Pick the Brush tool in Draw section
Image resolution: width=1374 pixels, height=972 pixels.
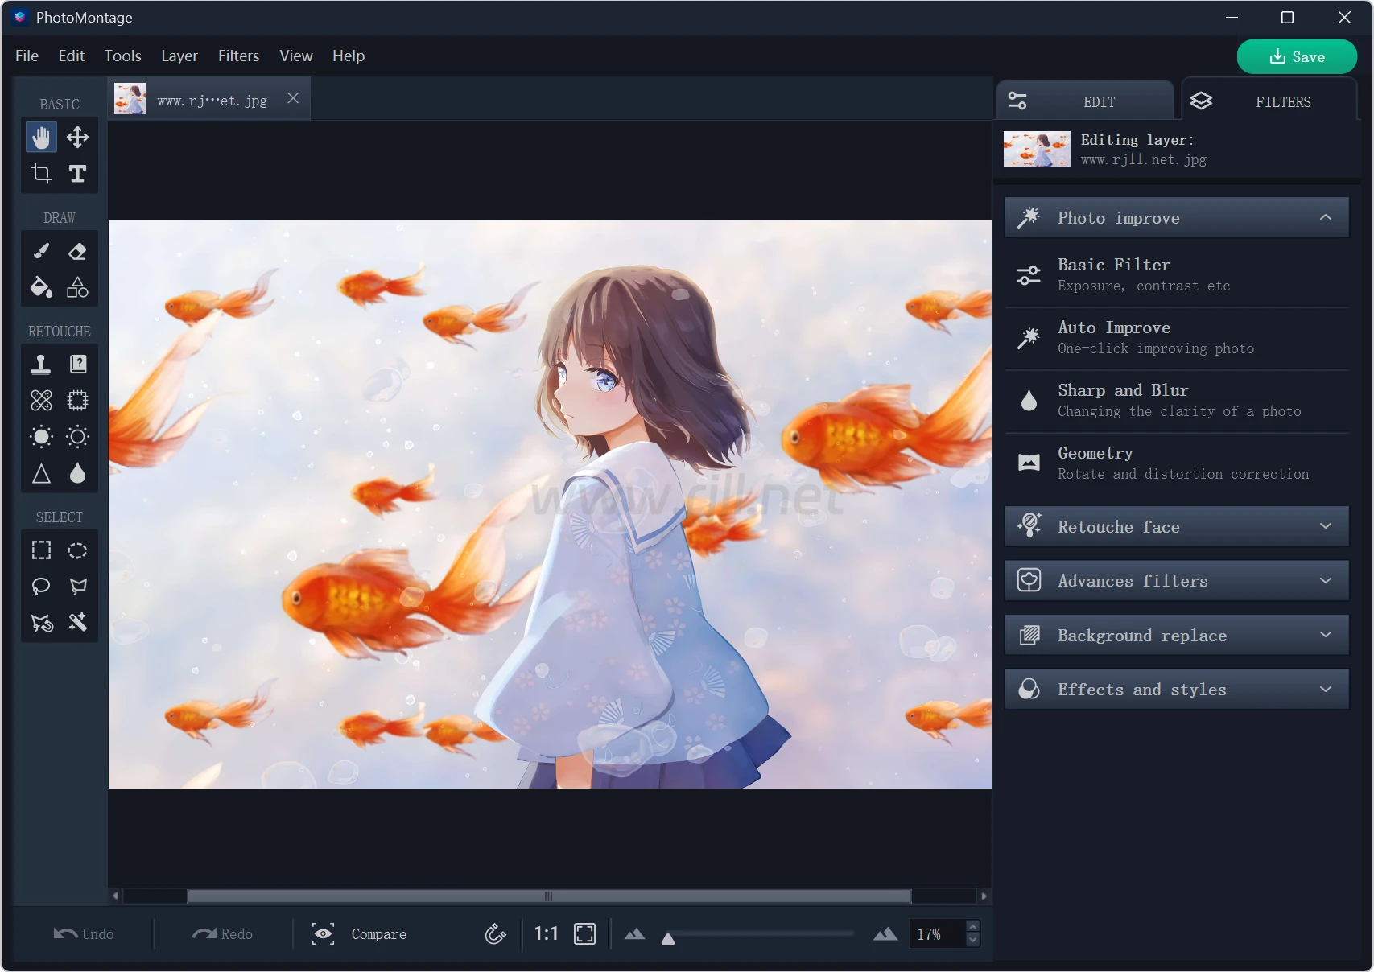click(x=41, y=251)
